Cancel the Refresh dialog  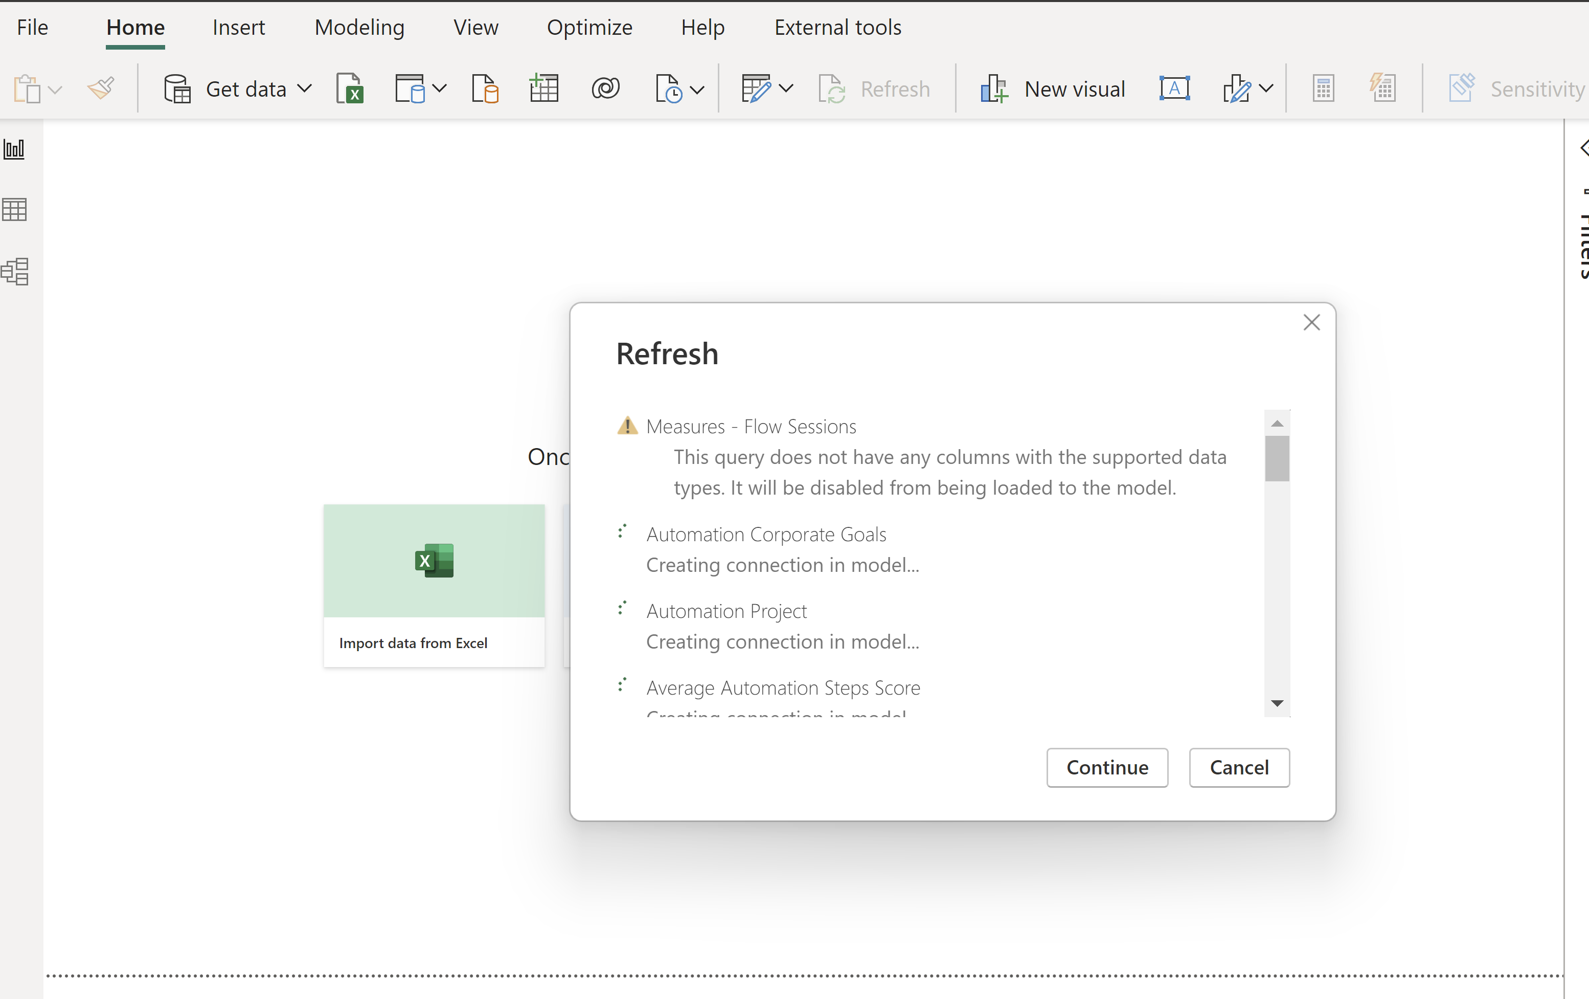tap(1239, 767)
